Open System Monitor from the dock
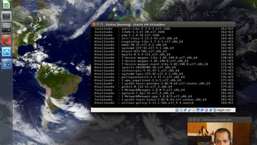Viewport: 257px width, 145px height. 6,52
